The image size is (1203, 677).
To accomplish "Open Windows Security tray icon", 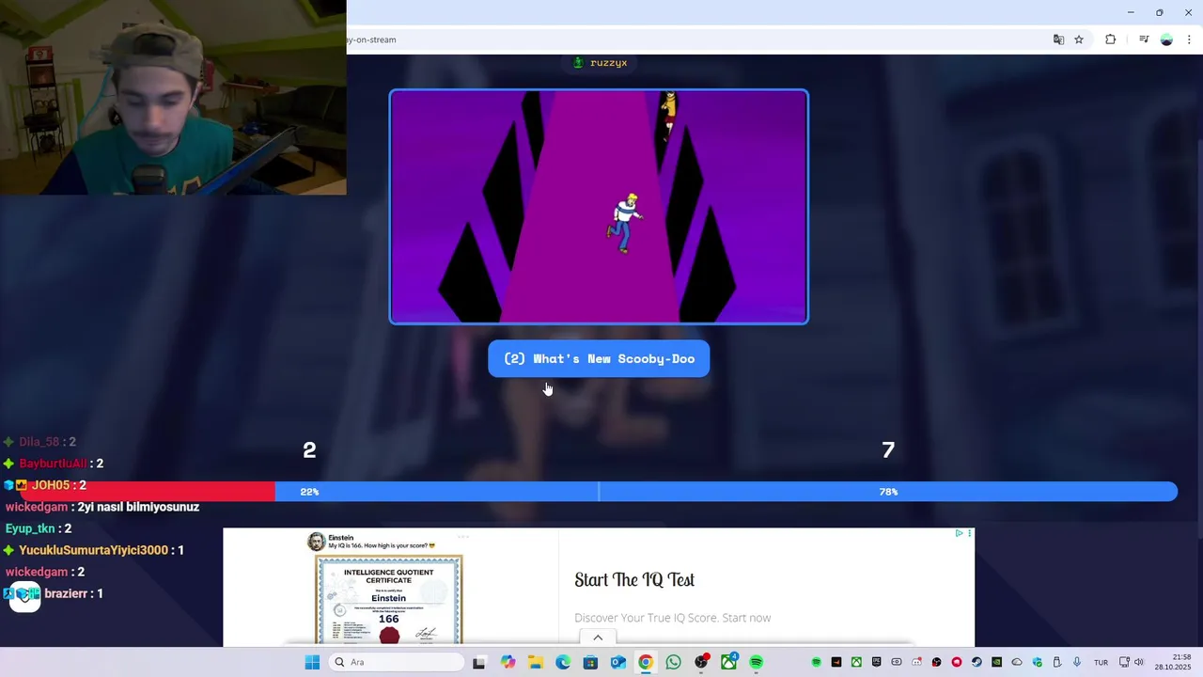I will coord(1038,662).
